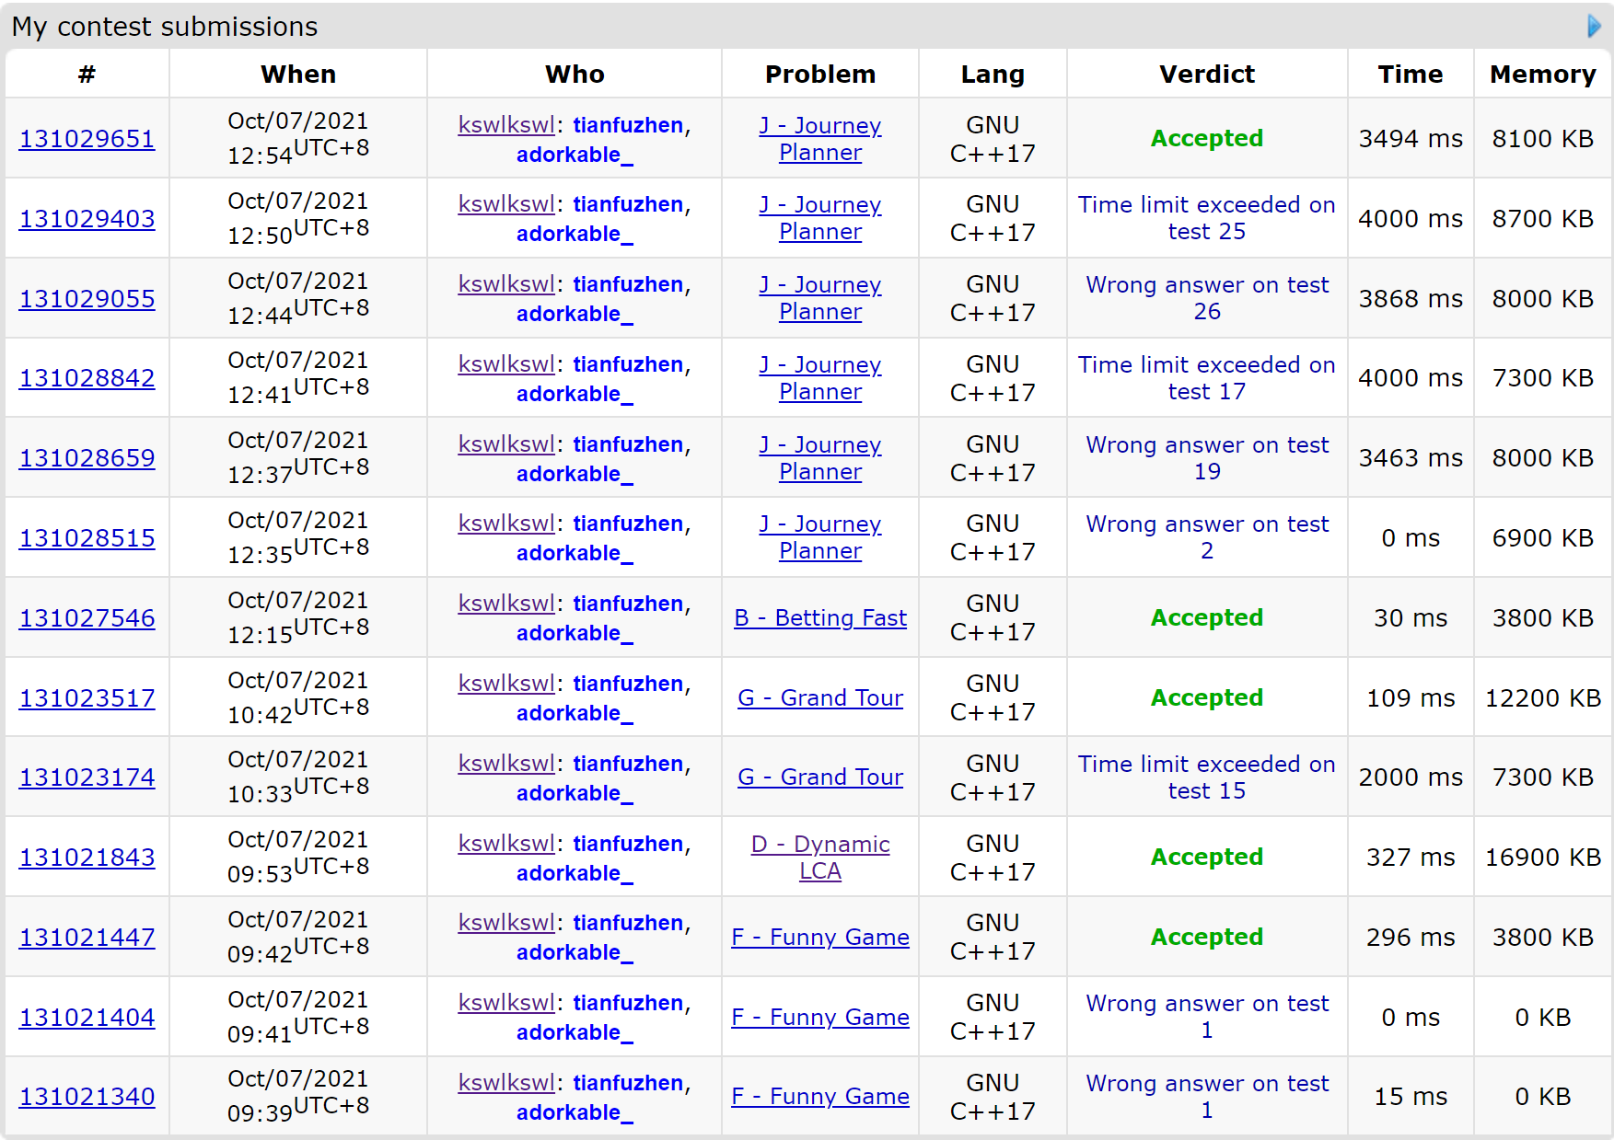Open submission 131029403 details
The image size is (1614, 1140).
[87, 219]
